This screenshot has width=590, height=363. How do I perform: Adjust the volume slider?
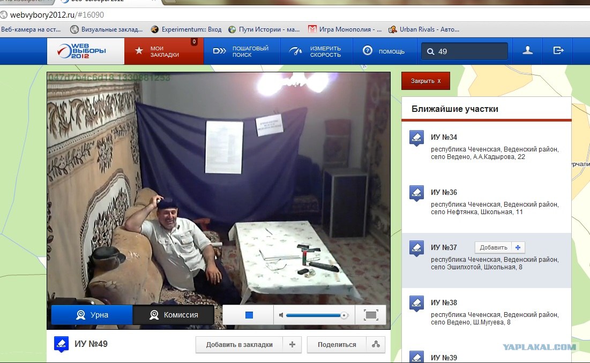pos(317,315)
